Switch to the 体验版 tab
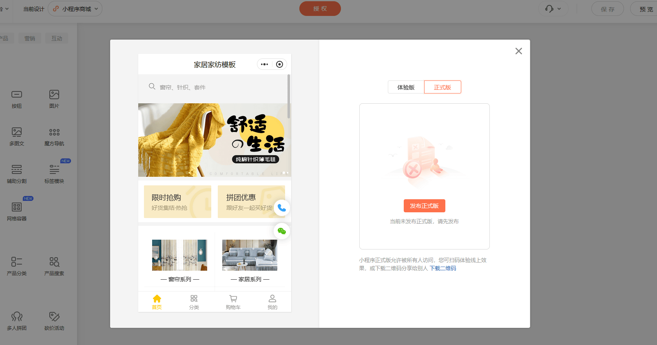This screenshot has height=345, width=657. coord(406,87)
